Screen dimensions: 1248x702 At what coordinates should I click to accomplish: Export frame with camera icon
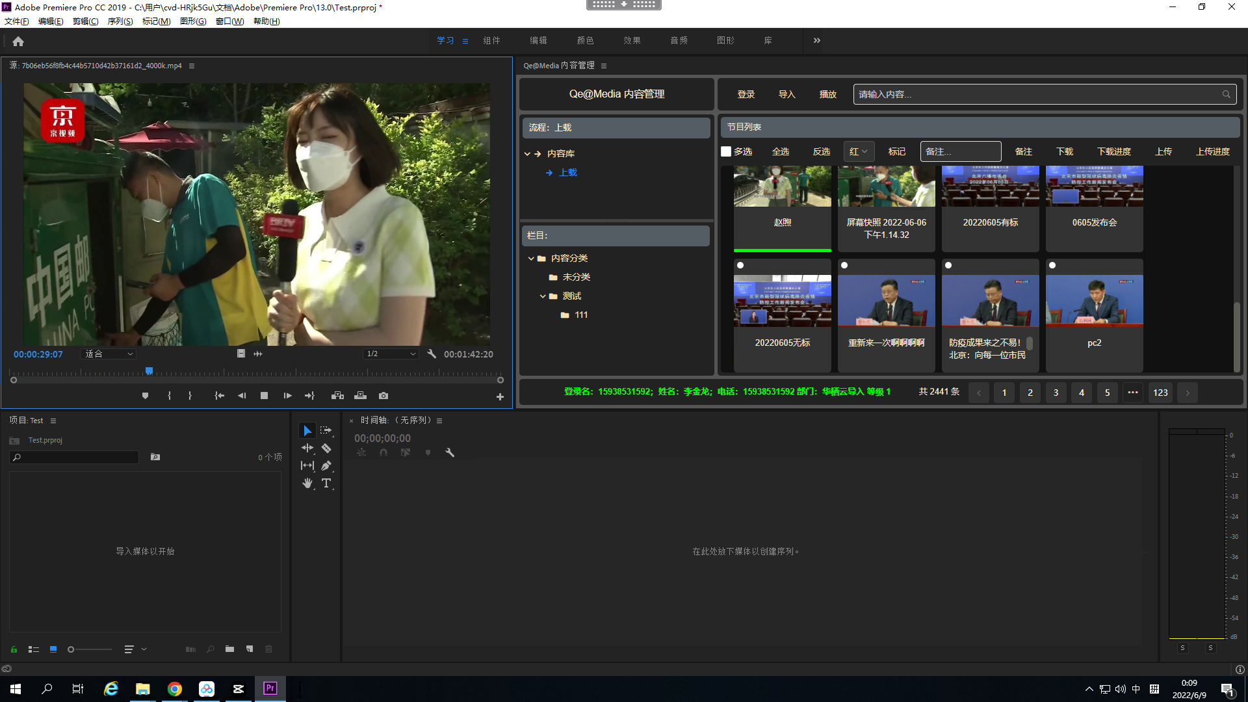click(x=383, y=395)
